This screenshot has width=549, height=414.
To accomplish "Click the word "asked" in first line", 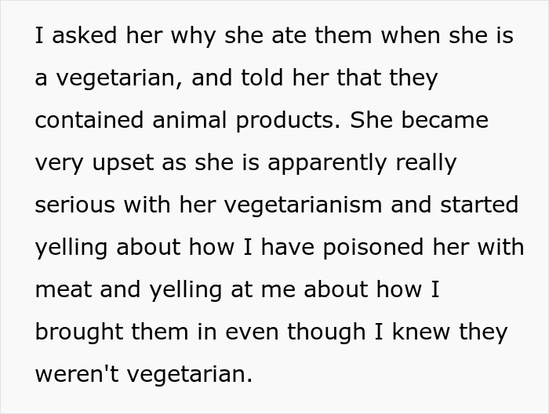I will point(85,35).
